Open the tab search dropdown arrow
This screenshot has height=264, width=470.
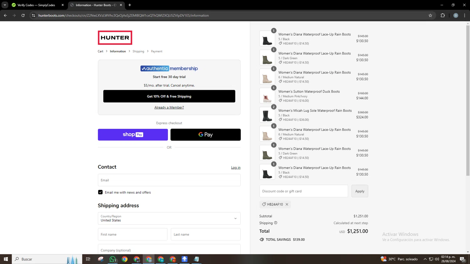tap(5, 5)
